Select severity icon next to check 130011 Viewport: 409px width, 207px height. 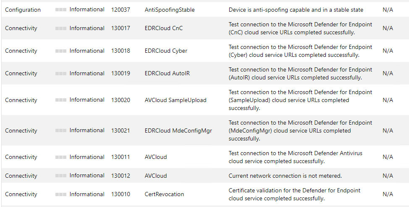61,157
